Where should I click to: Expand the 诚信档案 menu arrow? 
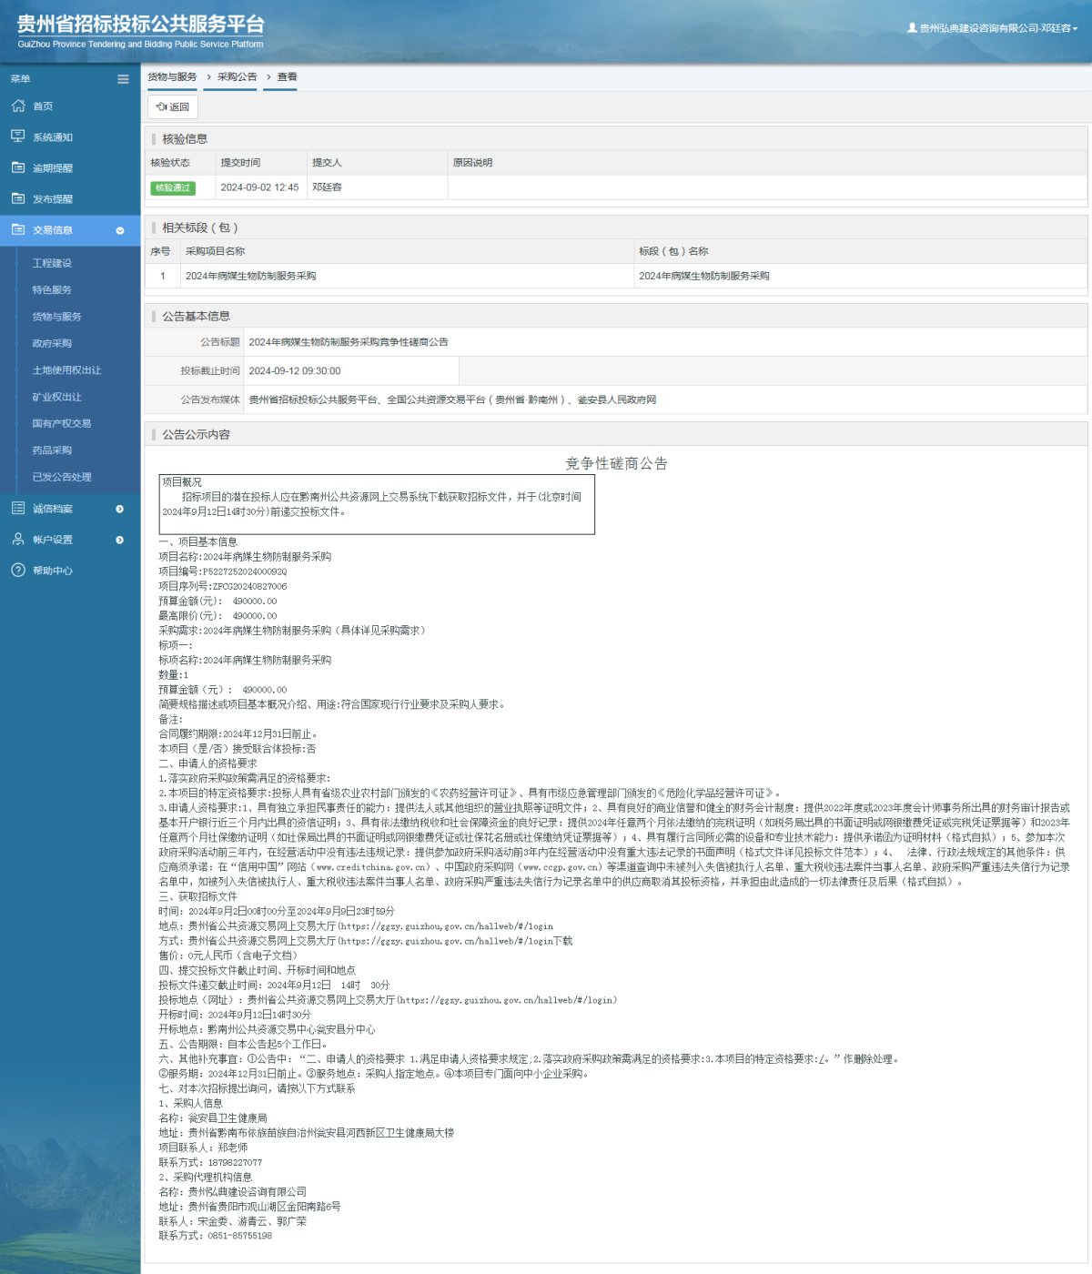[x=120, y=509]
